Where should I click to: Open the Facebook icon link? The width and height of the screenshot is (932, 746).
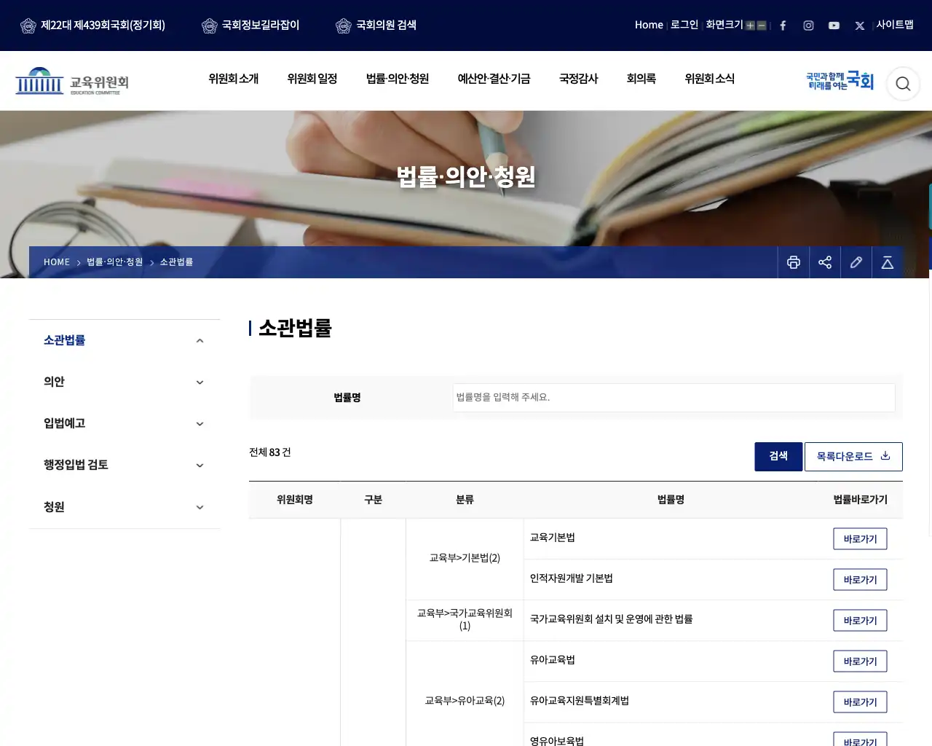(x=783, y=25)
